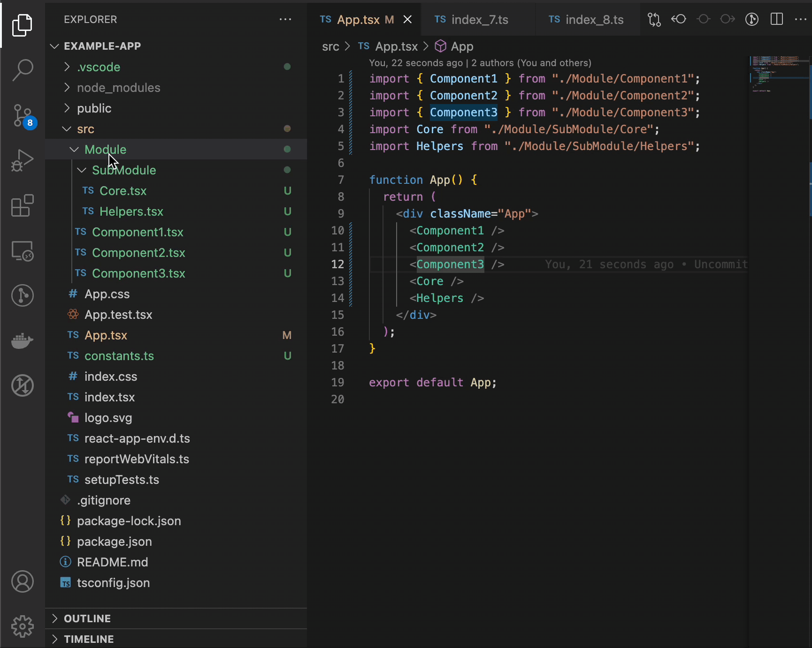The width and height of the screenshot is (812, 648).
Task: Open the Explorer view in activity bar
Action: (x=22, y=25)
